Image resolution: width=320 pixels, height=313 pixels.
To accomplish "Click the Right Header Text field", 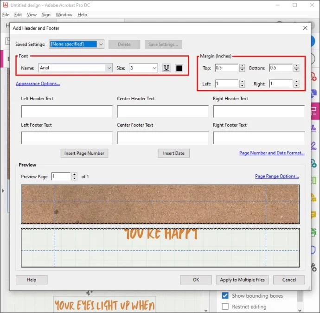I will 259,111.
